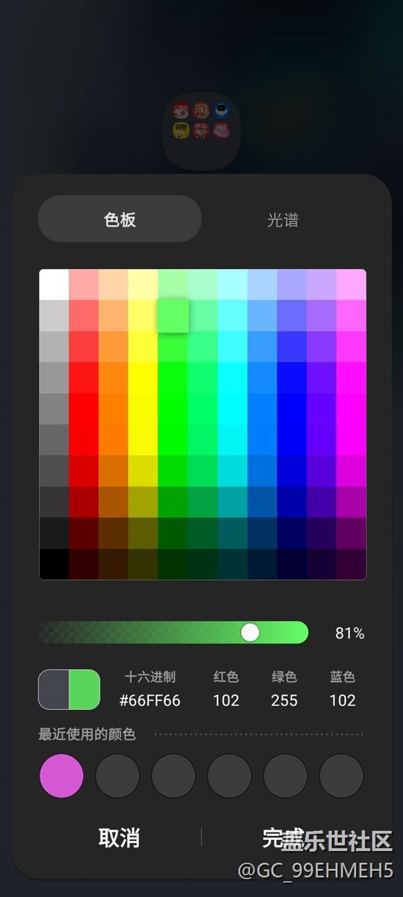403x897 pixels.
Task: Select the last empty recent color slot
Action: 342,776
